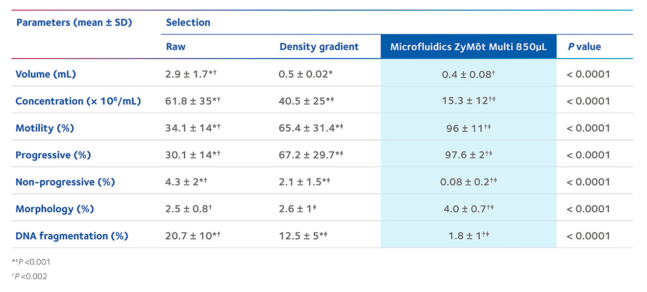The image size is (647, 292).
Task: Click the microfluidics progressive value 97.6 ± 2
Action: click(469, 155)
